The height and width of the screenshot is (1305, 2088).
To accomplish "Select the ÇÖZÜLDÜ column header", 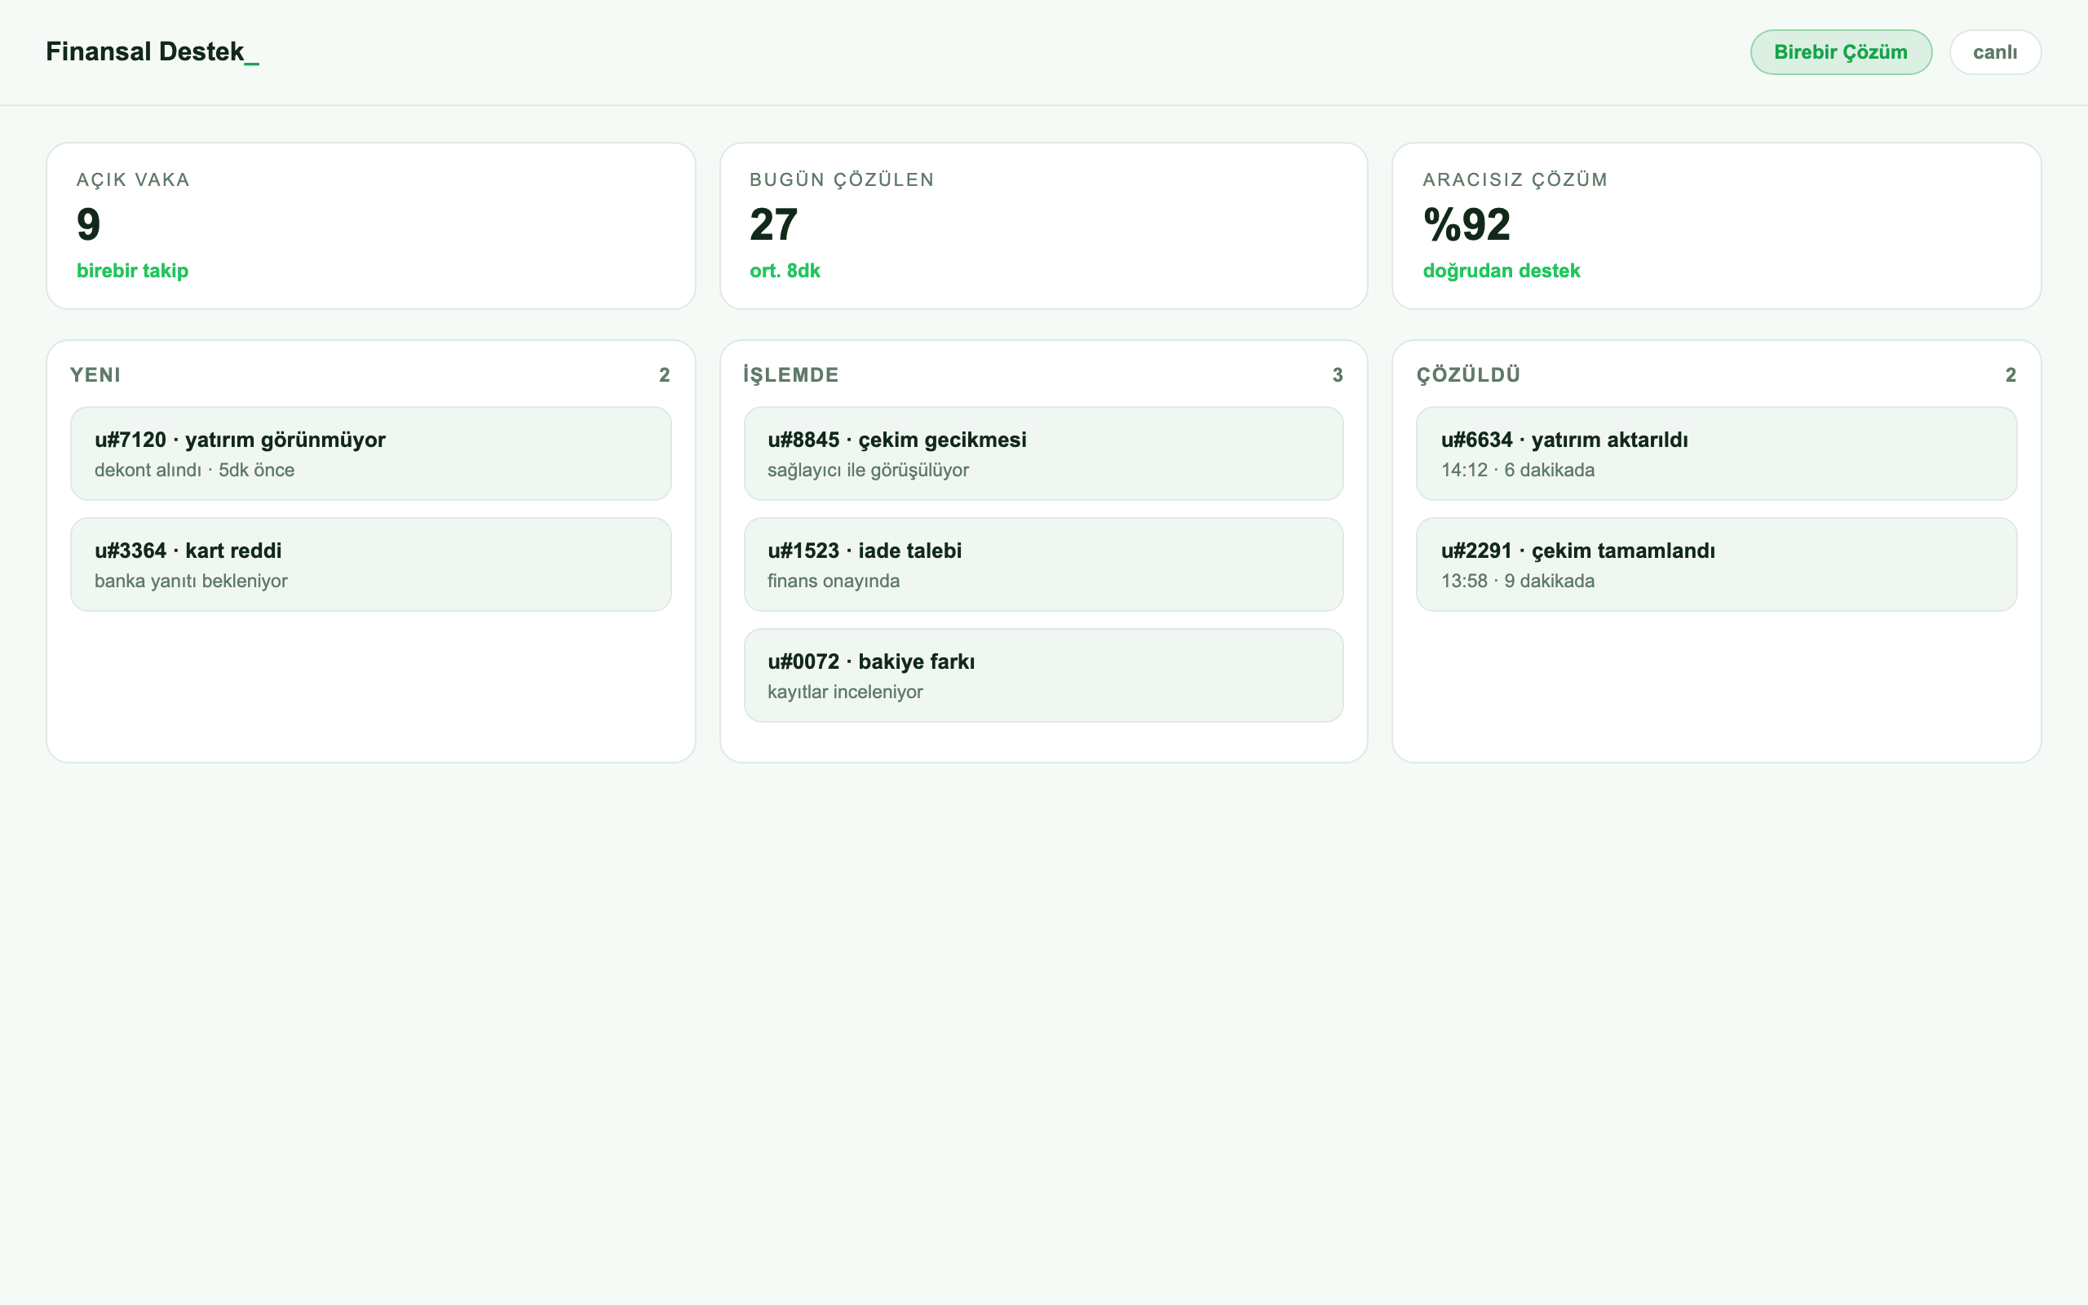I will pyautogui.click(x=1467, y=374).
